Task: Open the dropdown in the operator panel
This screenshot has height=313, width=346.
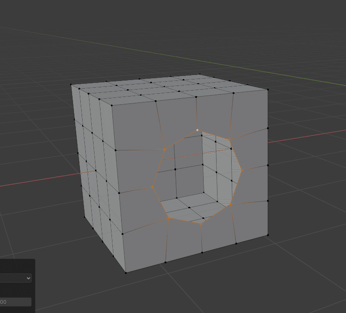Action: pos(16,278)
